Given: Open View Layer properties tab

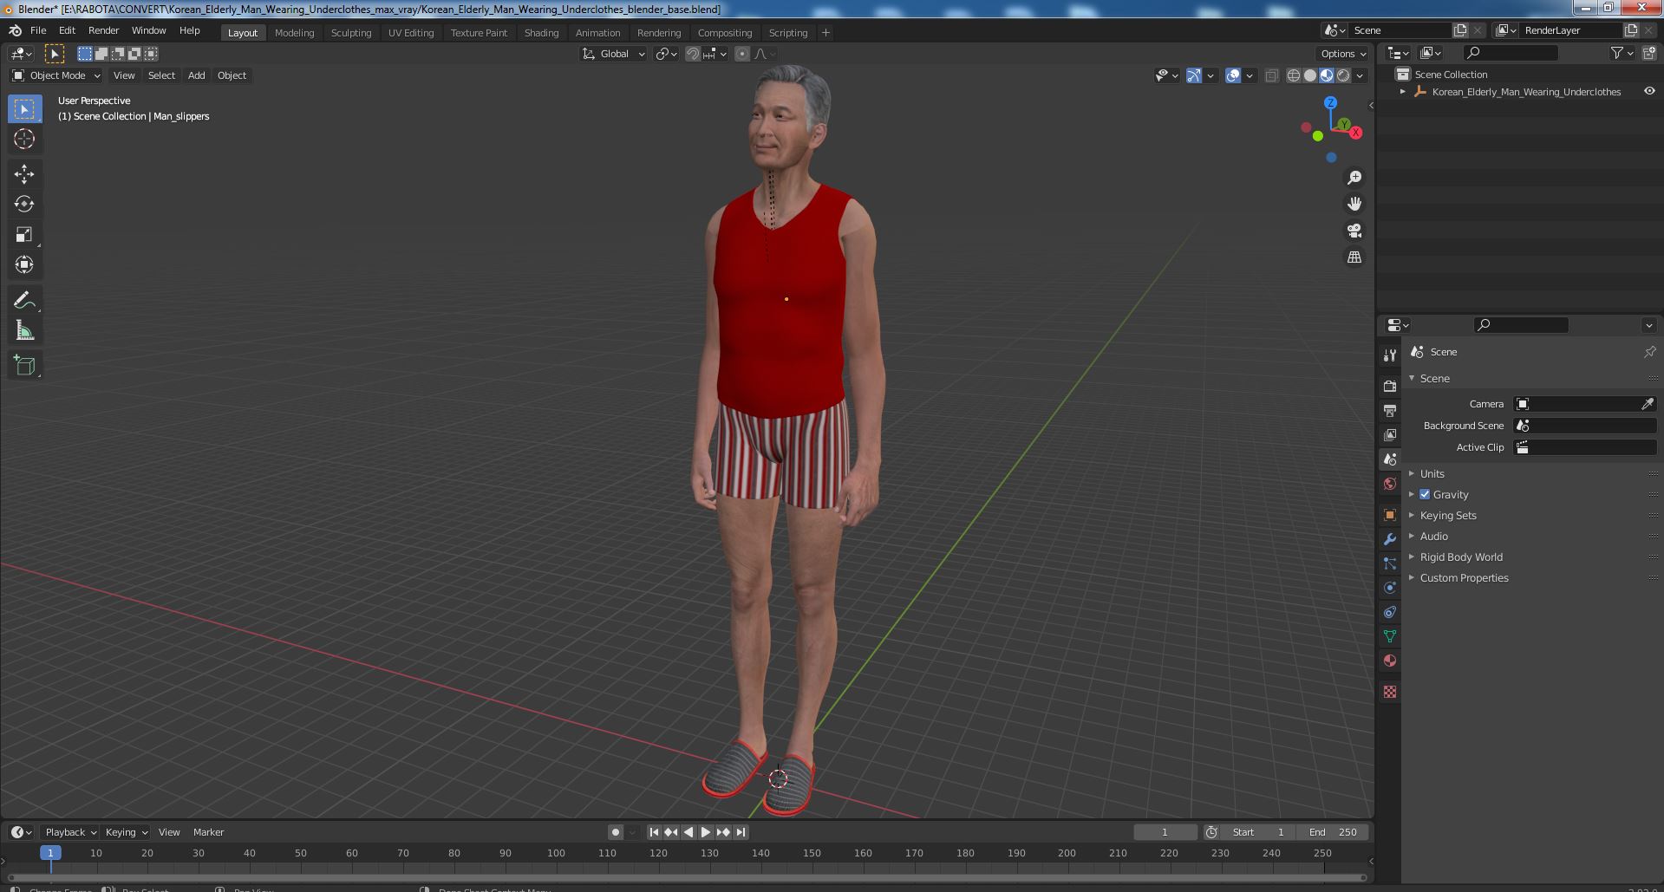Looking at the screenshot, I should tap(1390, 434).
